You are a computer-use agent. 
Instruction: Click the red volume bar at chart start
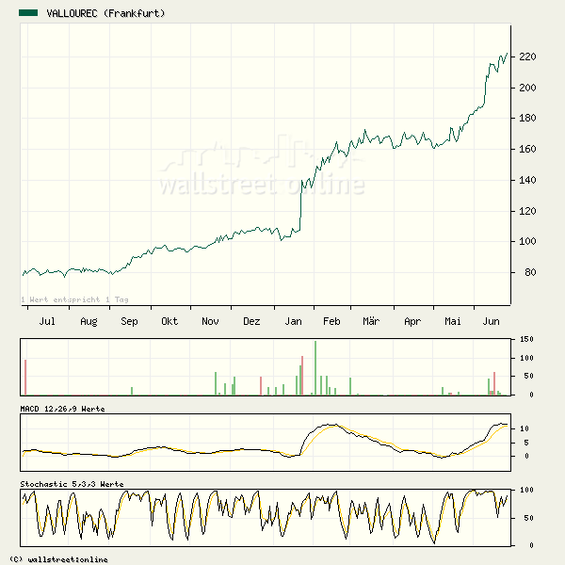(25, 377)
